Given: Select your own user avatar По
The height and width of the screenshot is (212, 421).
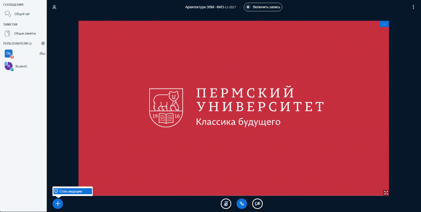Looking at the screenshot, I should [x=9, y=54].
